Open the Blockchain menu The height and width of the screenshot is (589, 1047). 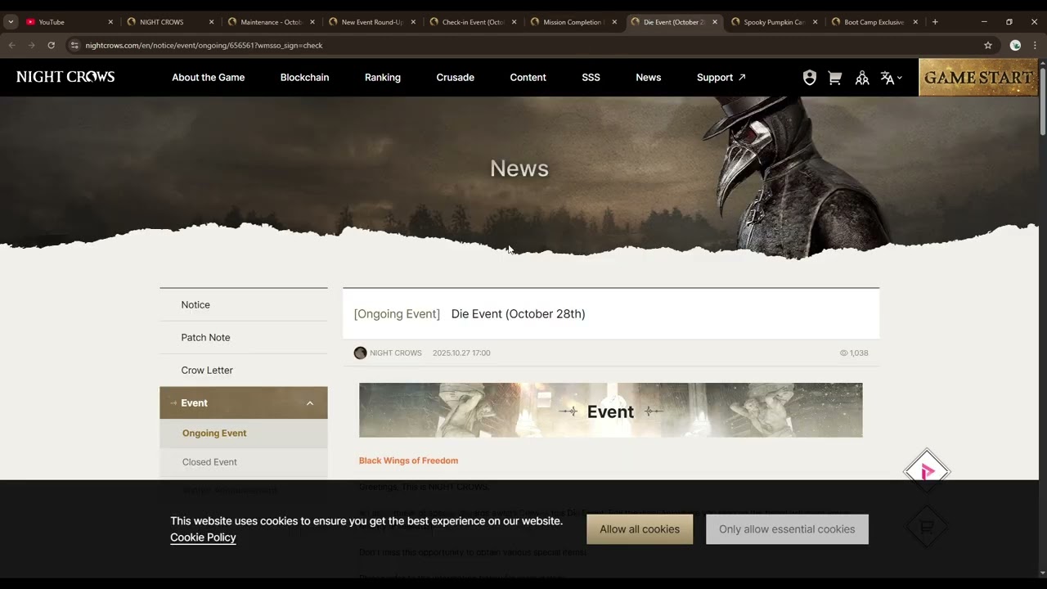(304, 77)
